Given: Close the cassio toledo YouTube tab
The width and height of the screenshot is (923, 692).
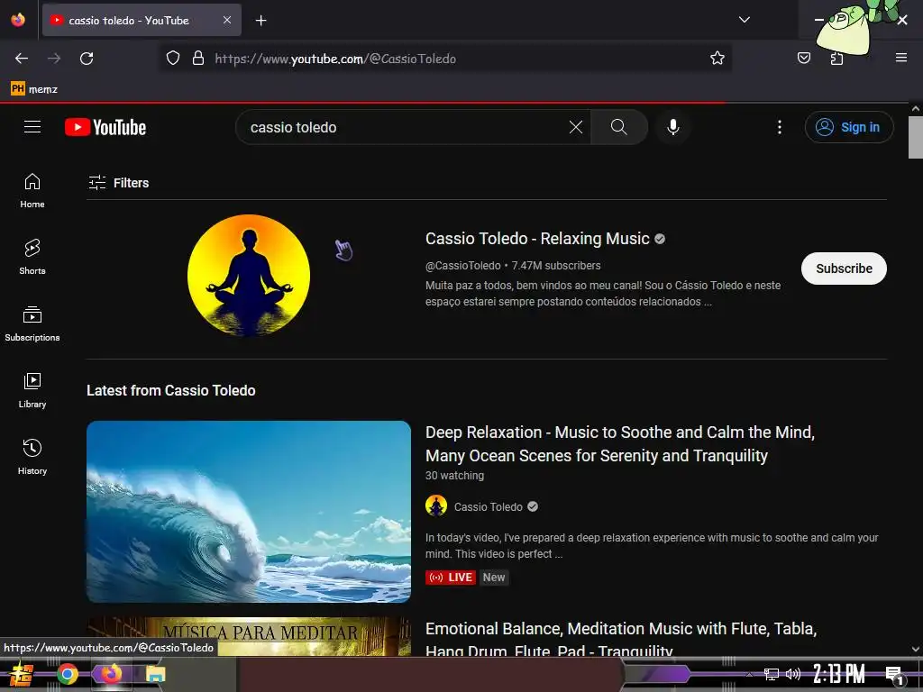Looking at the screenshot, I should coord(226,20).
